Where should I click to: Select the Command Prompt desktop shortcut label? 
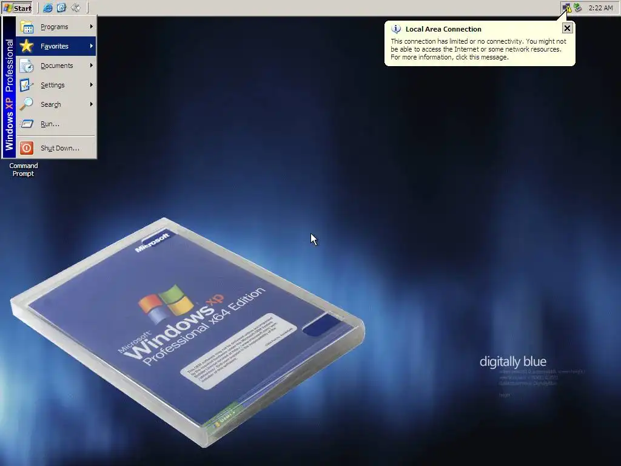(x=24, y=170)
